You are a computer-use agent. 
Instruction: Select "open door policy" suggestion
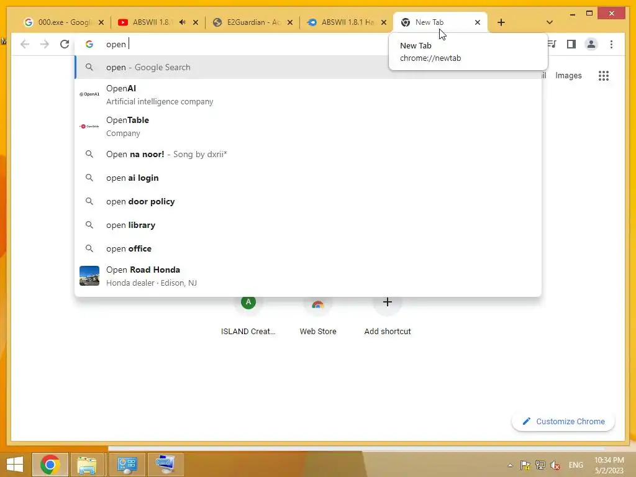click(x=308, y=201)
